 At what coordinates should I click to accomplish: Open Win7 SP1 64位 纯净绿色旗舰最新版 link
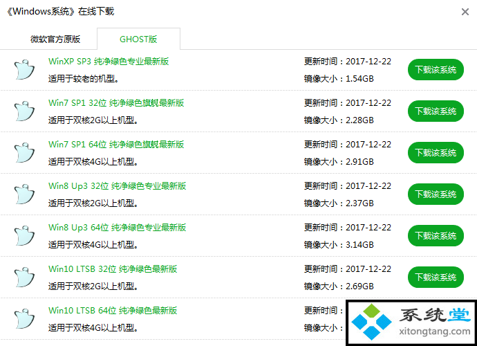[116, 145]
